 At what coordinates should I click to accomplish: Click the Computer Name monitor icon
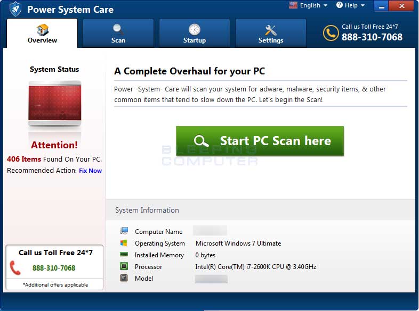pyautogui.click(x=124, y=231)
